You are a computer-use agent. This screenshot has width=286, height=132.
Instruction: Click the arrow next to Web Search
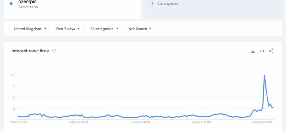(150, 28)
